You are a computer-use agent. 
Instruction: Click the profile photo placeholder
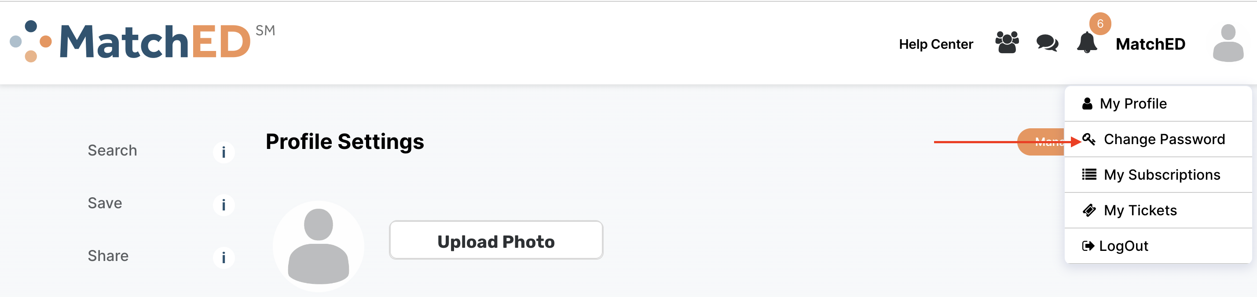[x=318, y=246]
